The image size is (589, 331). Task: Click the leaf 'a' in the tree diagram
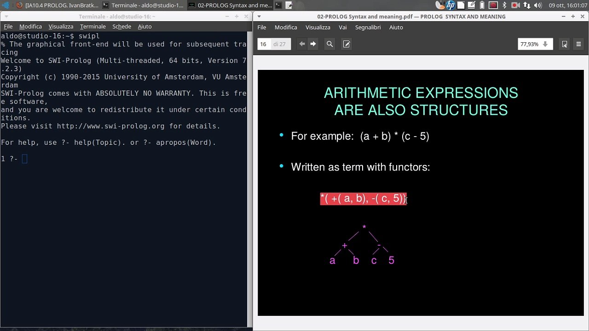(x=332, y=261)
